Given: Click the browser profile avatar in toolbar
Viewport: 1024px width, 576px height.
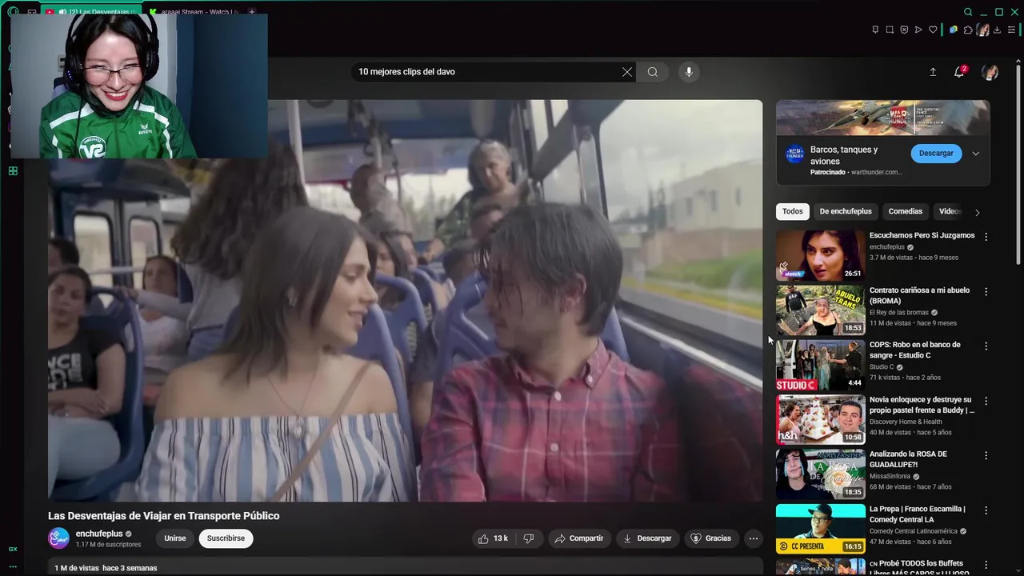Looking at the screenshot, I should point(983,30).
